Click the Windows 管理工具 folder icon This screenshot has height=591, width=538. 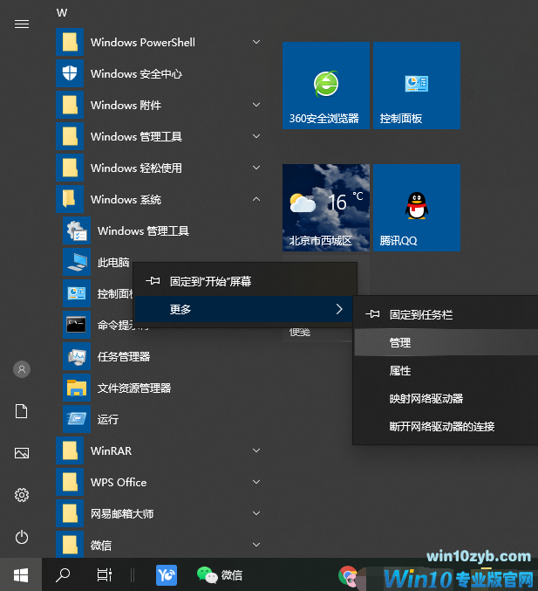(70, 136)
